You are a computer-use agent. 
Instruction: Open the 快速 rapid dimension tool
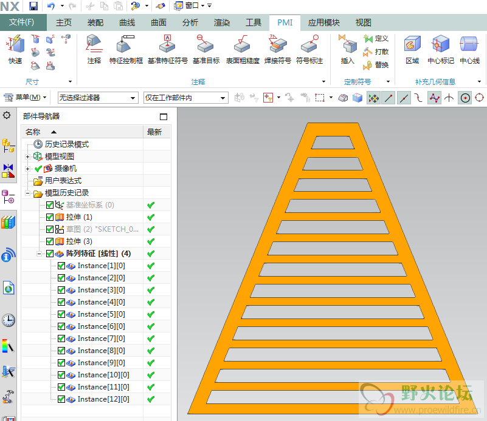tap(15, 50)
